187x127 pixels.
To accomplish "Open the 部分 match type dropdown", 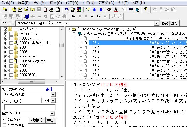I will tap(52, 101).
